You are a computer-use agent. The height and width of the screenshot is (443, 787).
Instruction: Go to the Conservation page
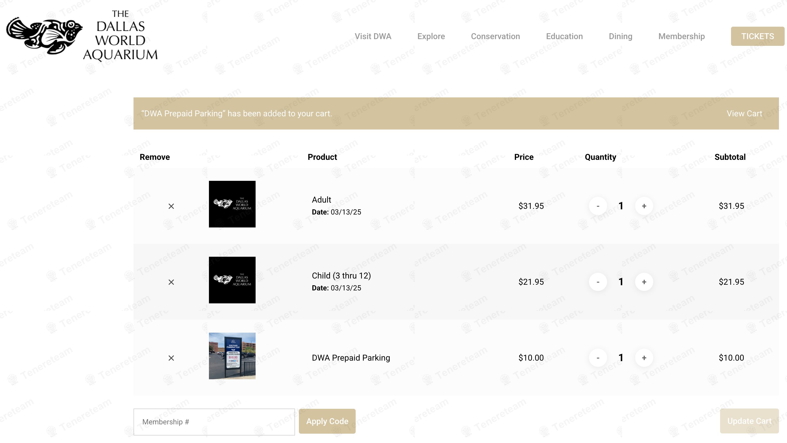(x=495, y=36)
